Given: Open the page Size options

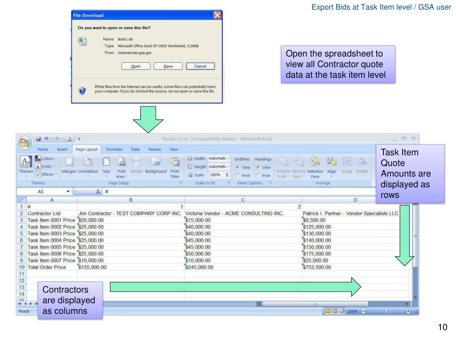Looking at the screenshot, I should tap(106, 167).
